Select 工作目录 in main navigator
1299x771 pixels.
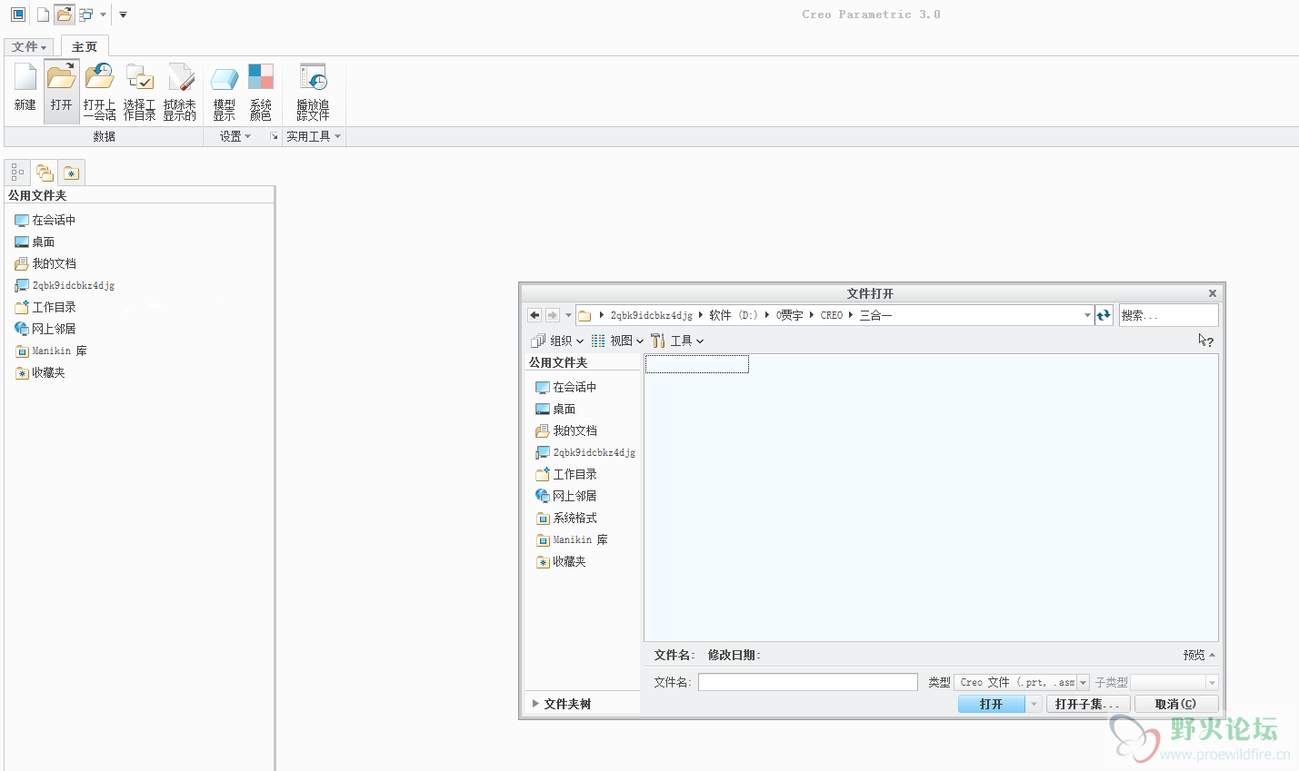[x=45, y=307]
